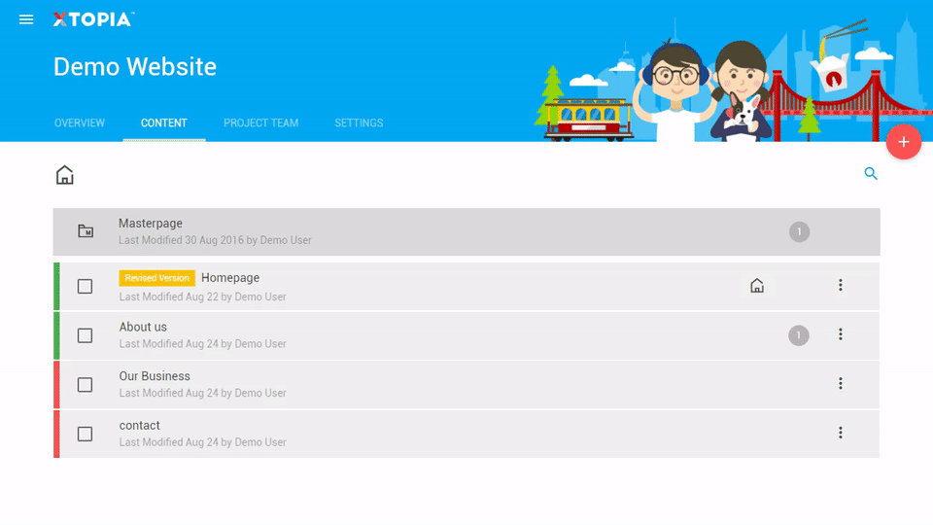
Task: Click the About us count badge
Action: [799, 335]
